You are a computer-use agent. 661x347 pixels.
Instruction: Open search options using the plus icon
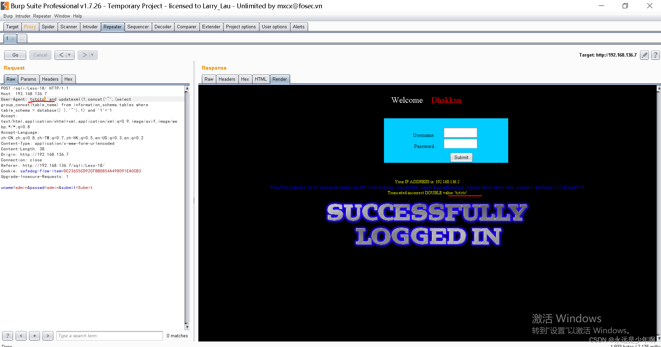click(34, 336)
